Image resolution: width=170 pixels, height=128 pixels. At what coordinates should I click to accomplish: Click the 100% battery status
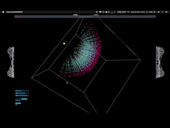[x=149, y=12]
